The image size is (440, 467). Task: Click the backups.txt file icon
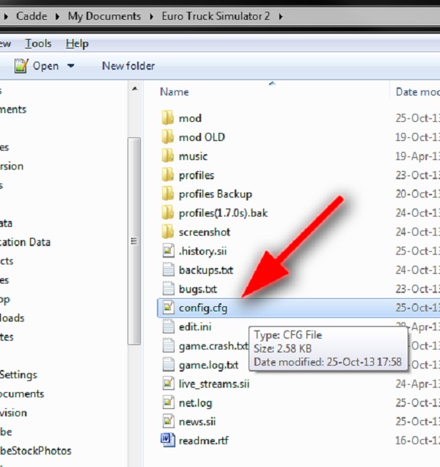point(169,269)
